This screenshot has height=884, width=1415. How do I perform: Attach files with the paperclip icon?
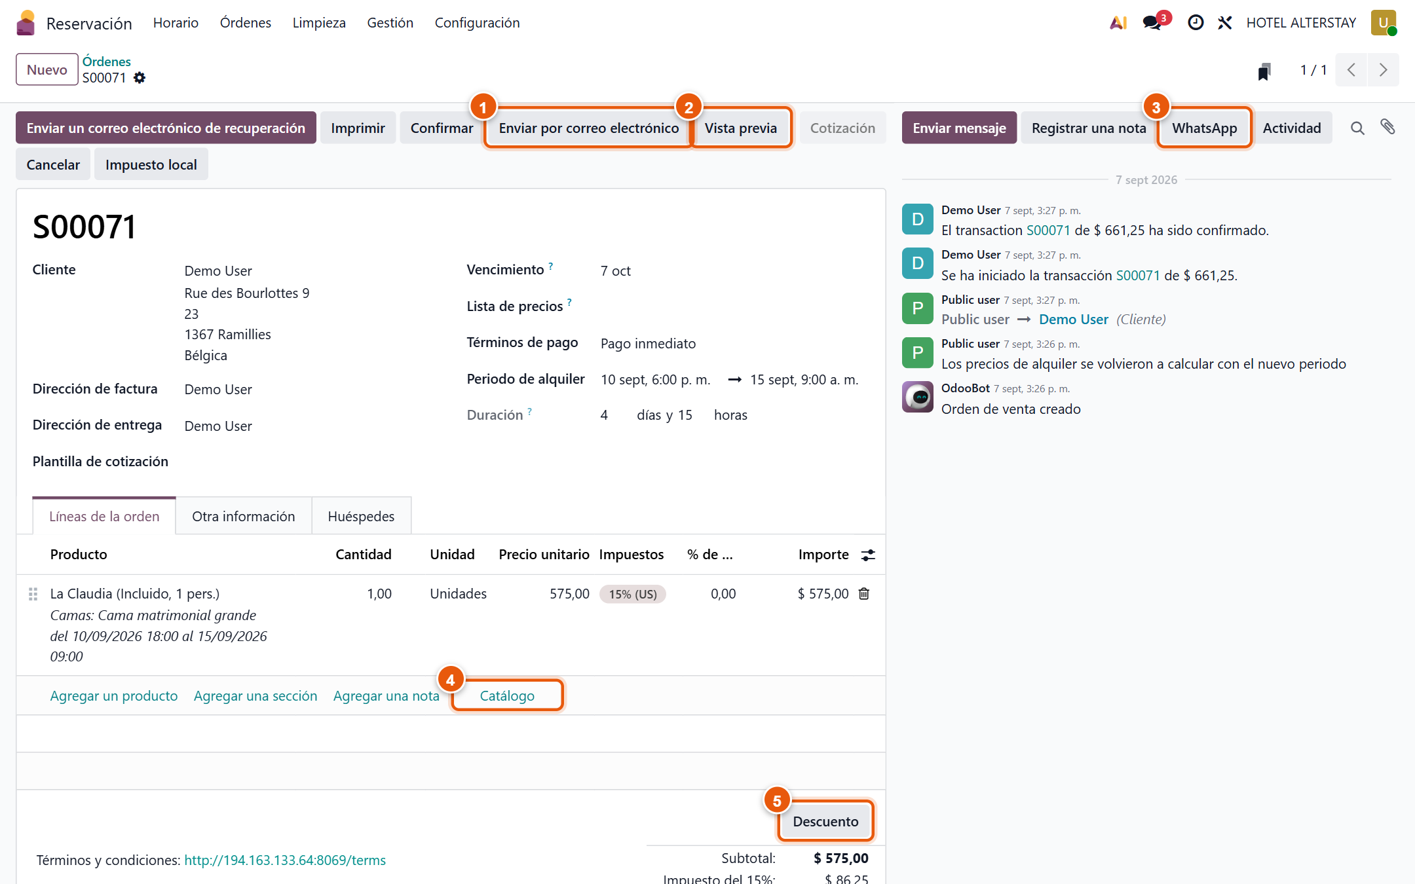click(x=1387, y=127)
